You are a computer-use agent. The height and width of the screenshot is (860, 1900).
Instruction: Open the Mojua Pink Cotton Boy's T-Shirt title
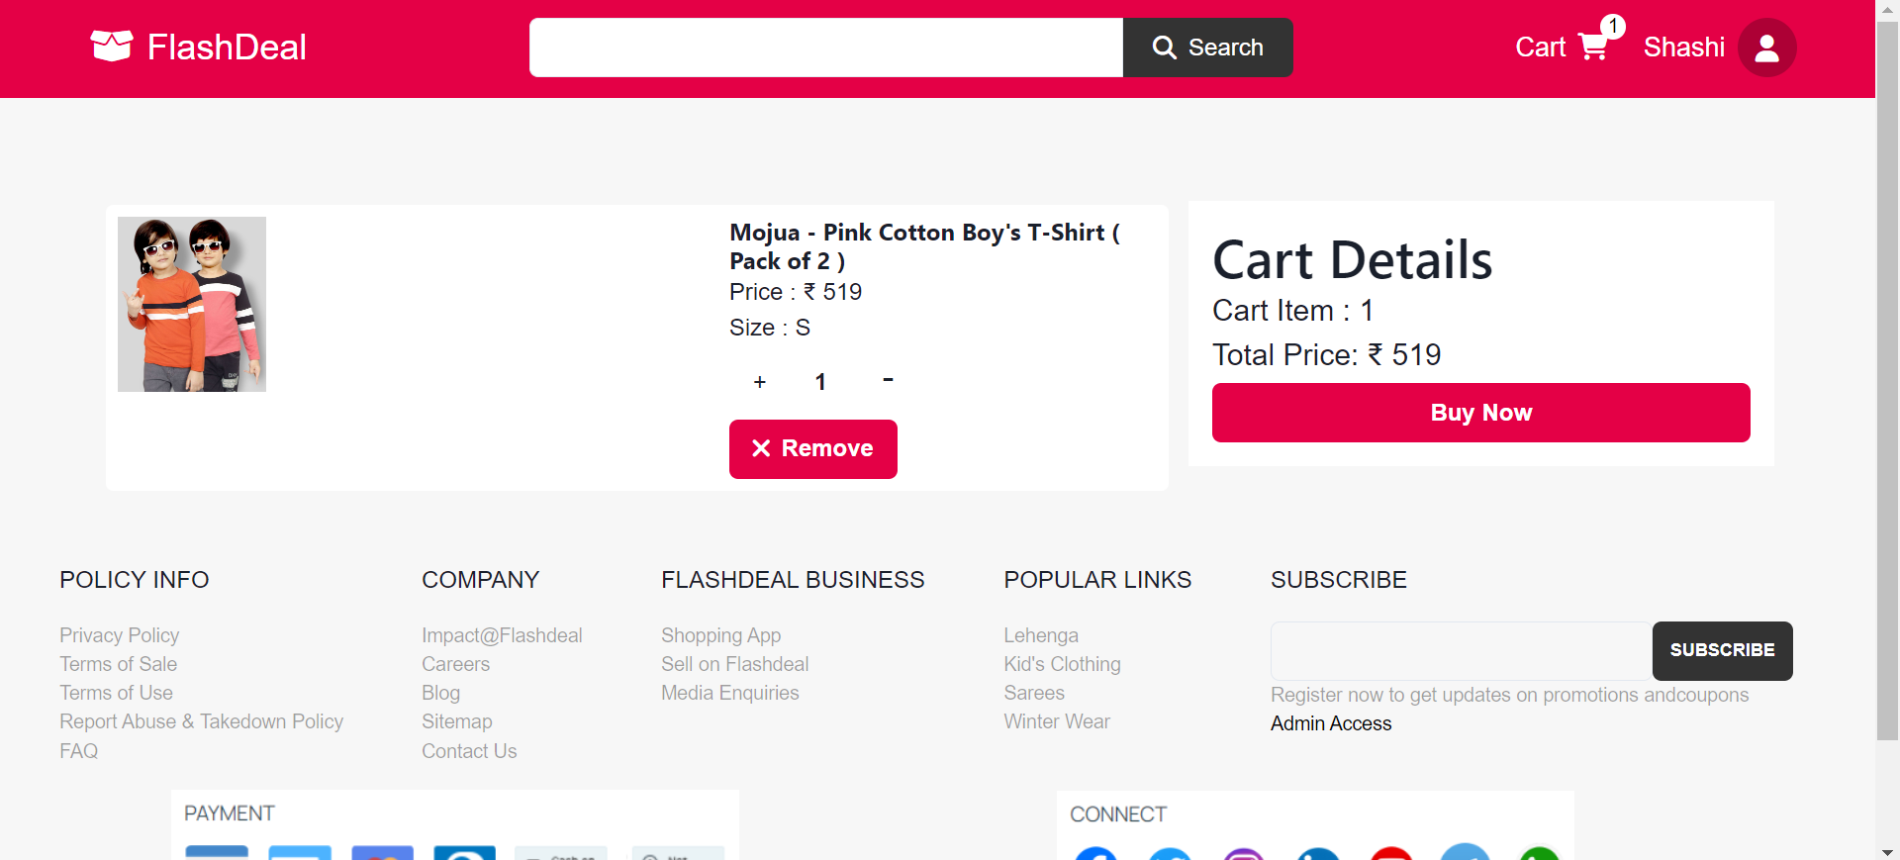[924, 246]
